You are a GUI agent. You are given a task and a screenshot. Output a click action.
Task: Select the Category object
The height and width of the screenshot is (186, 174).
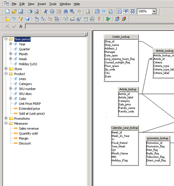[25, 84]
